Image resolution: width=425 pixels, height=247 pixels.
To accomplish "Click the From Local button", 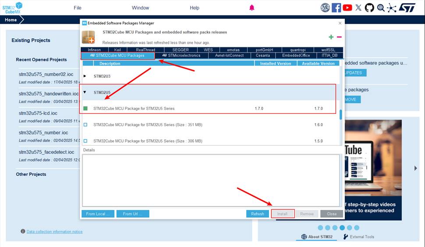I will (98, 214).
